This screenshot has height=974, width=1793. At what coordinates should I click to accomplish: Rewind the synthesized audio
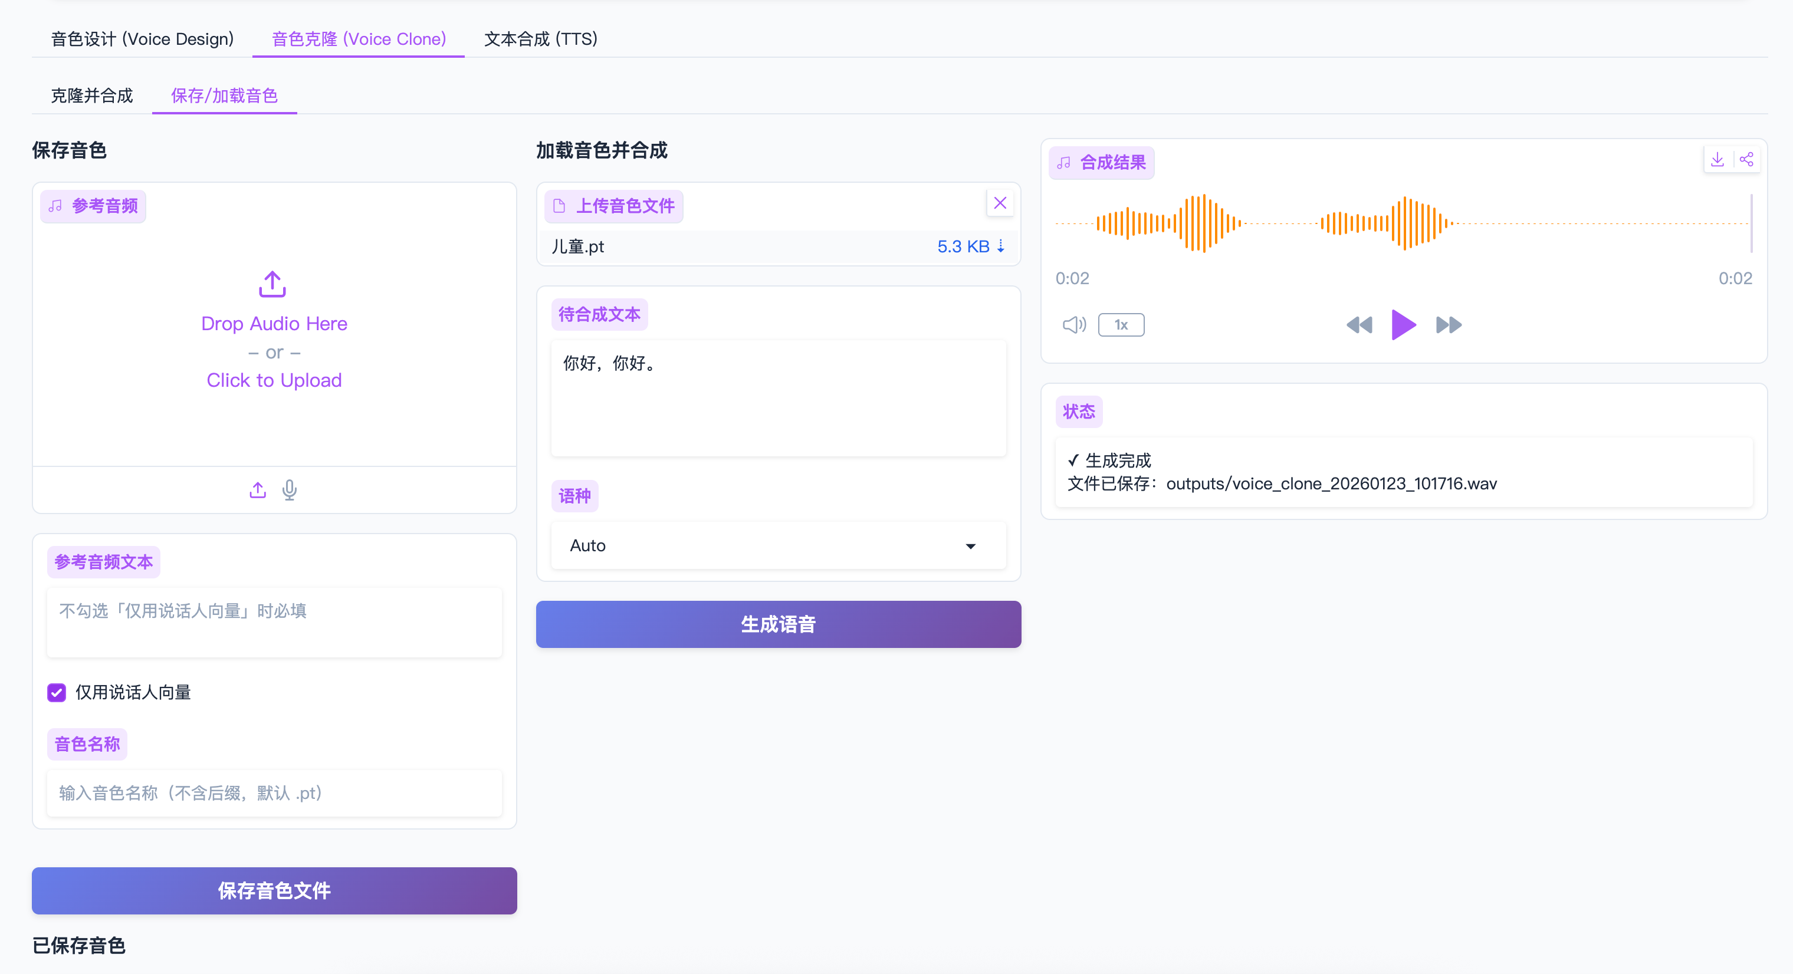coord(1359,325)
